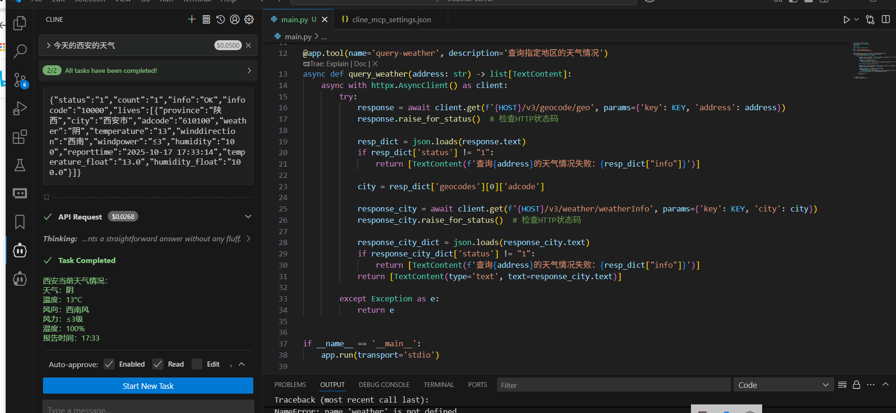Enable the Edit auto-approve checkbox
The image size is (896, 413).
[x=197, y=364]
